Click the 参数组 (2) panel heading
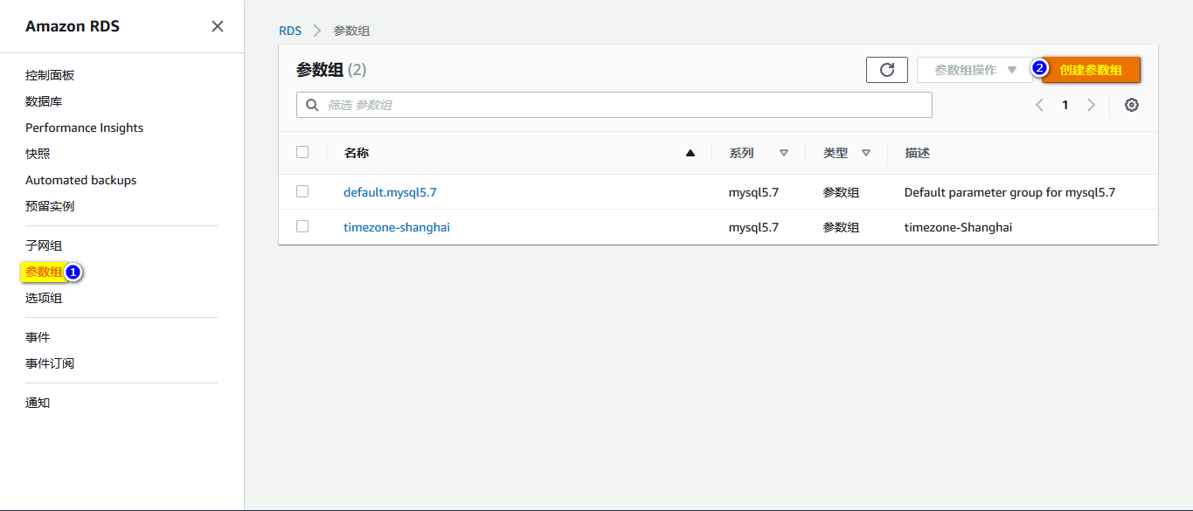Viewport: 1193px width, 511px height. [331, 70]
